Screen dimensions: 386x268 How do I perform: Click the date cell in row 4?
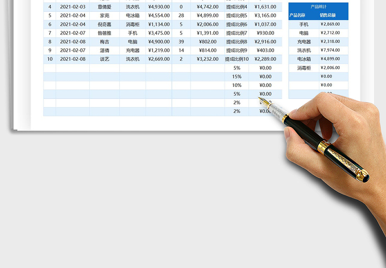(72, 7)
